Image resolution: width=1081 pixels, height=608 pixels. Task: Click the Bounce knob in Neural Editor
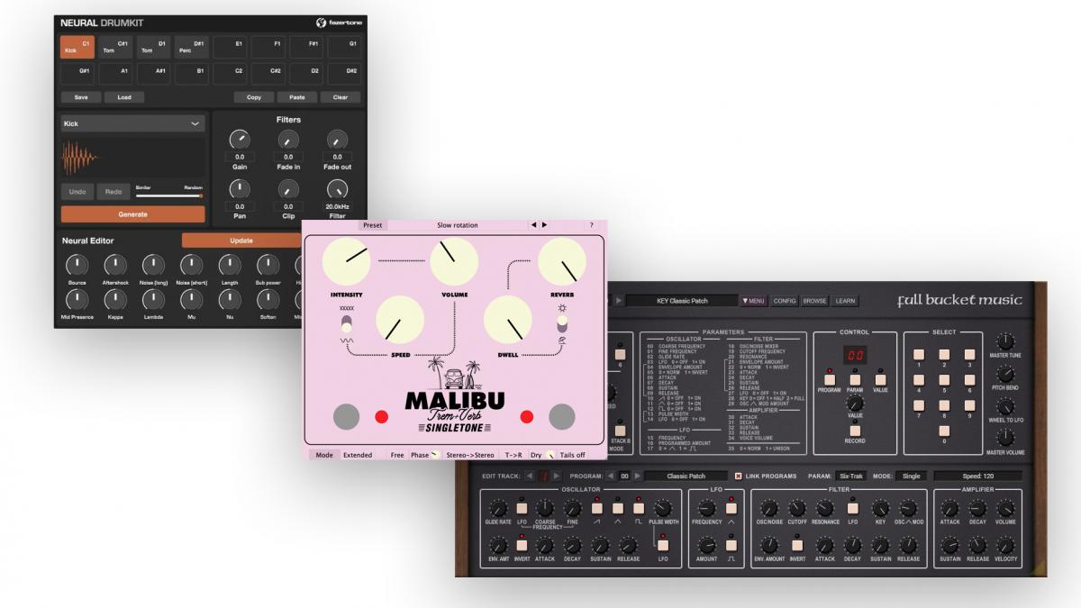click(77, 265)
